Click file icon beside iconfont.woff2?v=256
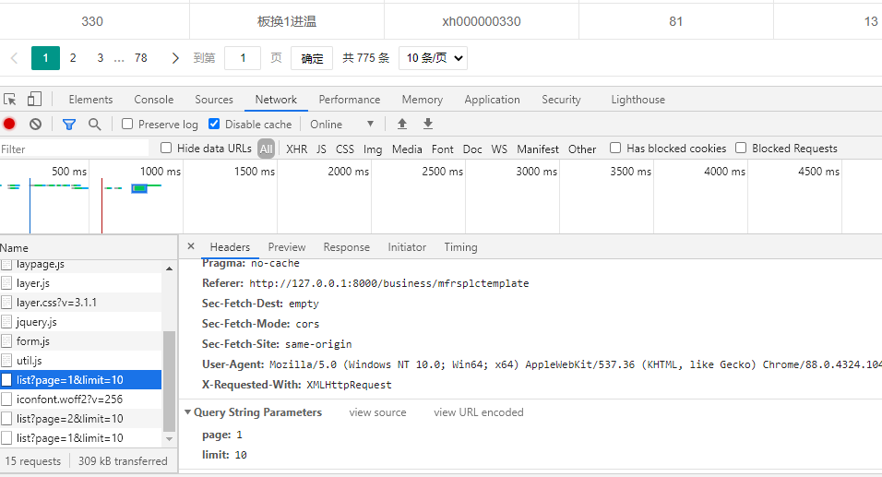This screenshot has height=477, width=882. (6, 399)
